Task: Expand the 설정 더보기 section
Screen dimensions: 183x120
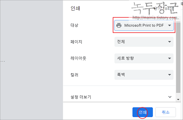Action: click(x=121, y=97)
